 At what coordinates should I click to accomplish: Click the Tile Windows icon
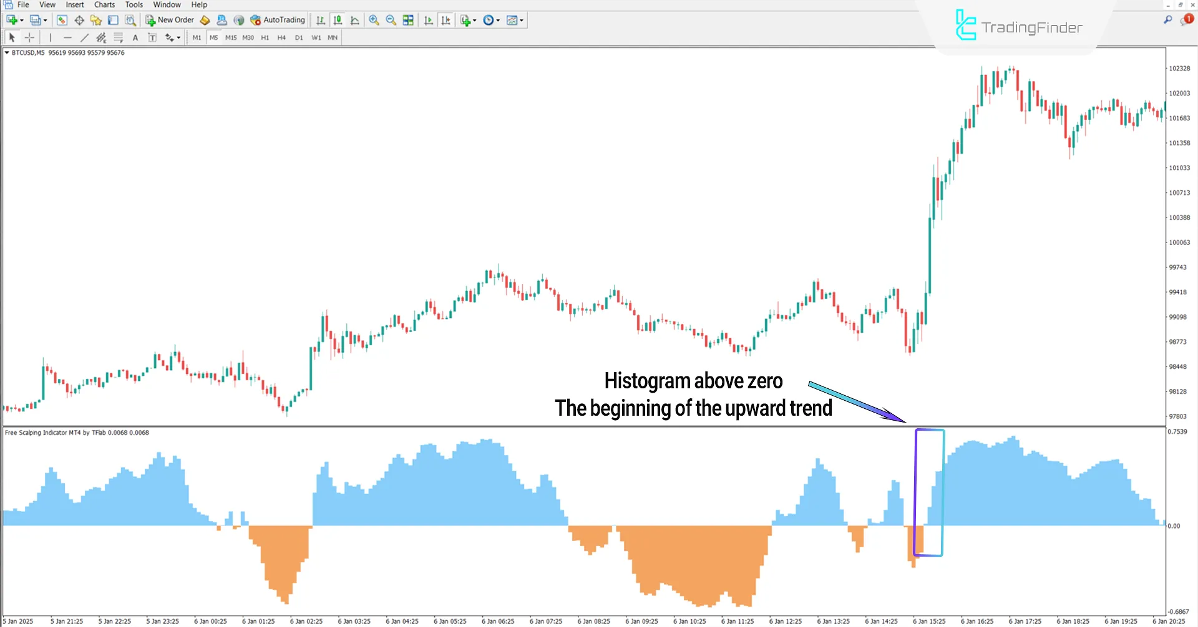[x=408, y=20]
